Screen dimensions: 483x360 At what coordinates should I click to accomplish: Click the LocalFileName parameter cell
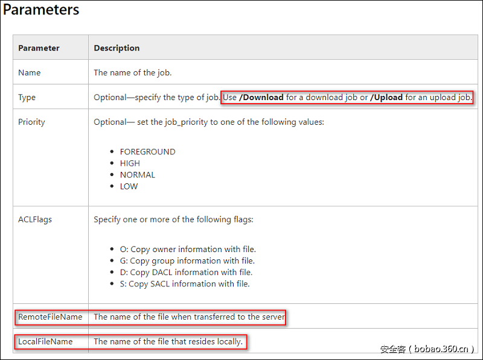45,341
